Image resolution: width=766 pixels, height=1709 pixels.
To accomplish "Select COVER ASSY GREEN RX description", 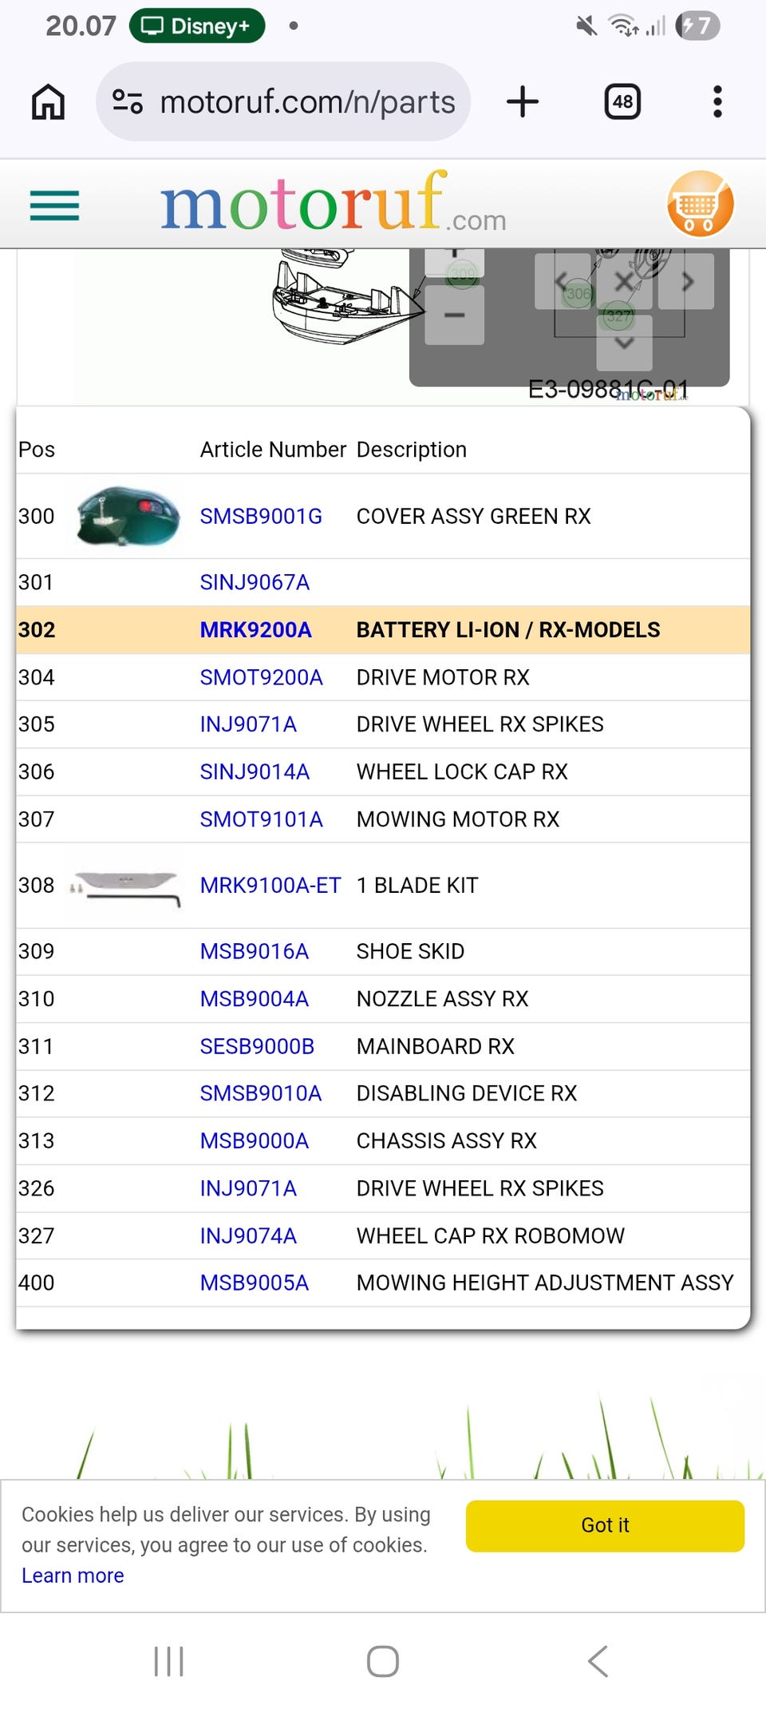I will (x=474, y=517).
